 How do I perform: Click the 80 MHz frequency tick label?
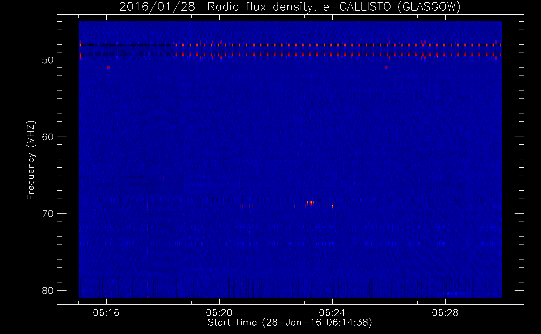tap(48, 291)
